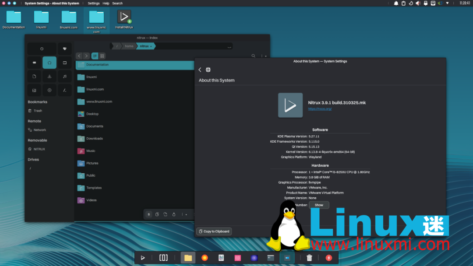Open Firefox from dock

[205, 258]
